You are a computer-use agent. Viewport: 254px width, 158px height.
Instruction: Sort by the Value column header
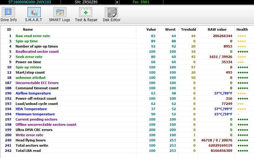pos(151,29)
